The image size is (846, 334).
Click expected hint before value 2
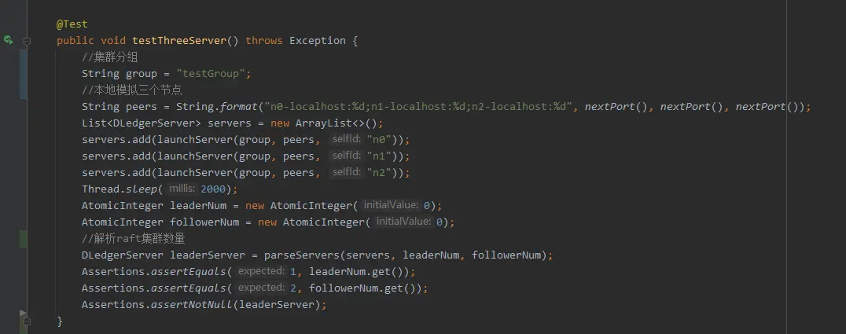[261, 288]
